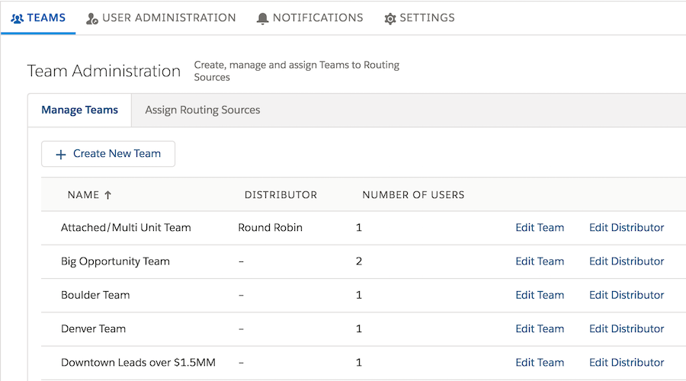The height and width of the screenshot is (381, 686).
Task: Click the sort arrow next to Name
Action: click(x=107, y=195)
